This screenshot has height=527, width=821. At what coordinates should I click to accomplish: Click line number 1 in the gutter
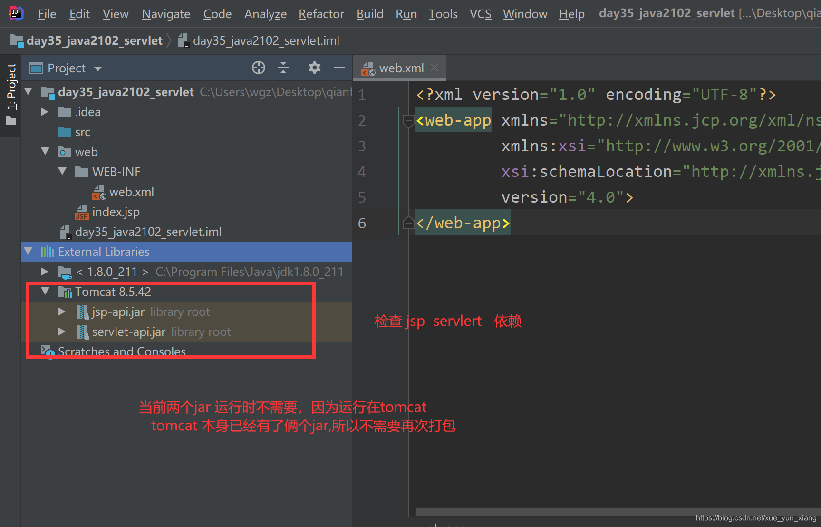(362, 95)
